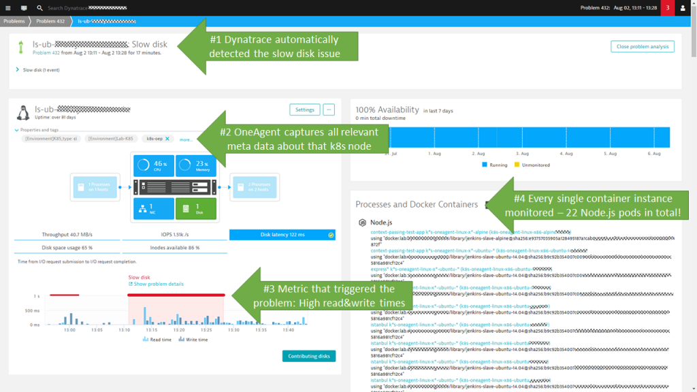
Task: Click the 2 Processes on 2 hosts box
Action: click(255, 187)
